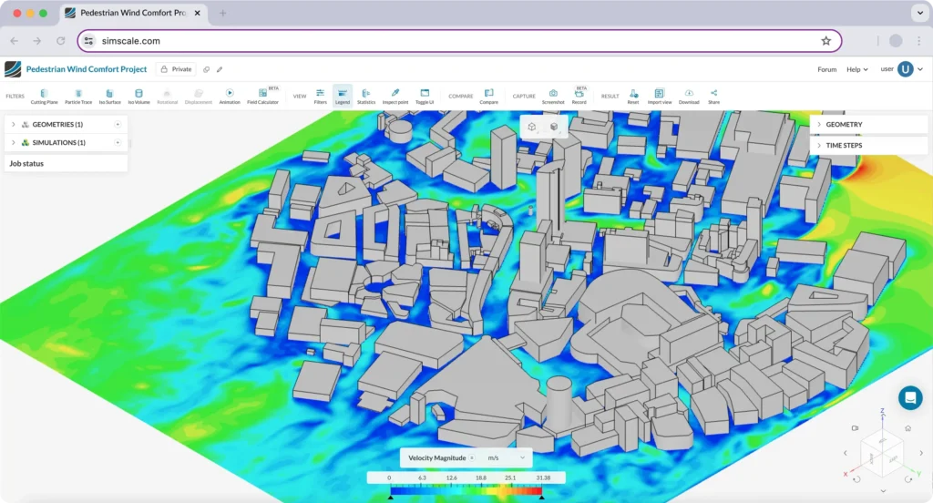Take a Screenshot of the result
Image resolution: width=933 pixels, height=503 pixels.
pos(553,96)
